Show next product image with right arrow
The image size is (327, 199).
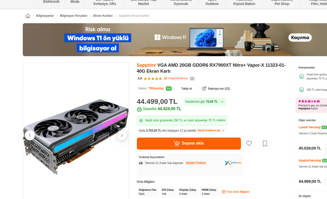pyautogui.click(x=122, y=135)
